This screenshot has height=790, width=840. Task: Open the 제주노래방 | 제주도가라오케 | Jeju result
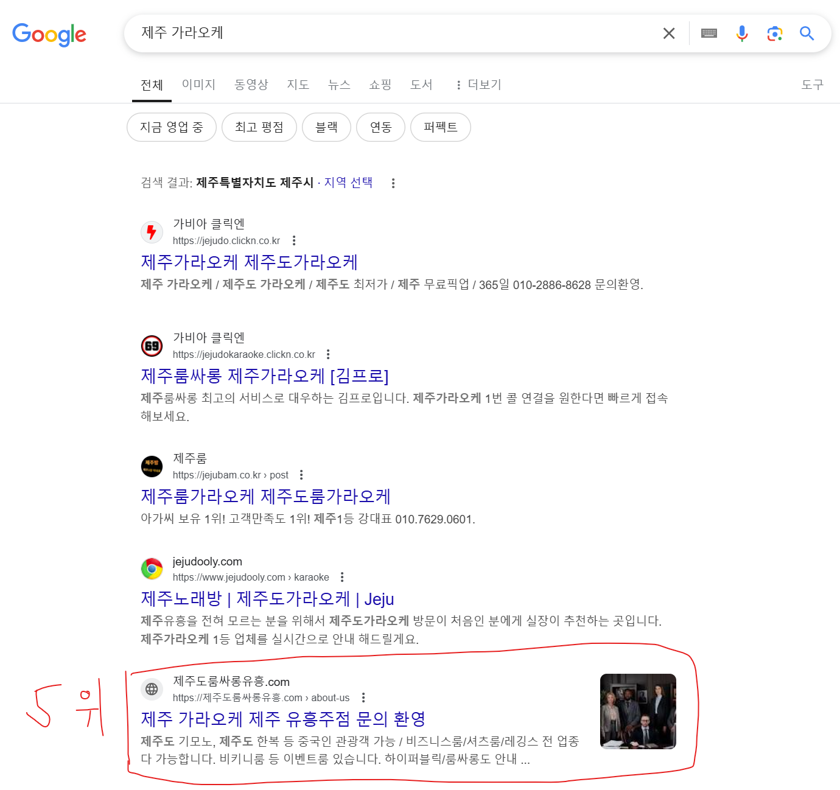(x=268, y=599)
